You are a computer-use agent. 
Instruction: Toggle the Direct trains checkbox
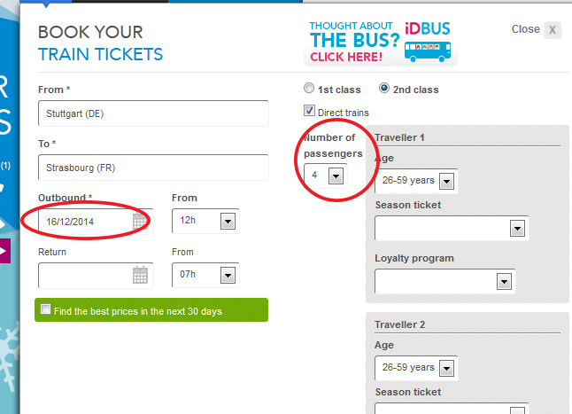coord(309,111)
